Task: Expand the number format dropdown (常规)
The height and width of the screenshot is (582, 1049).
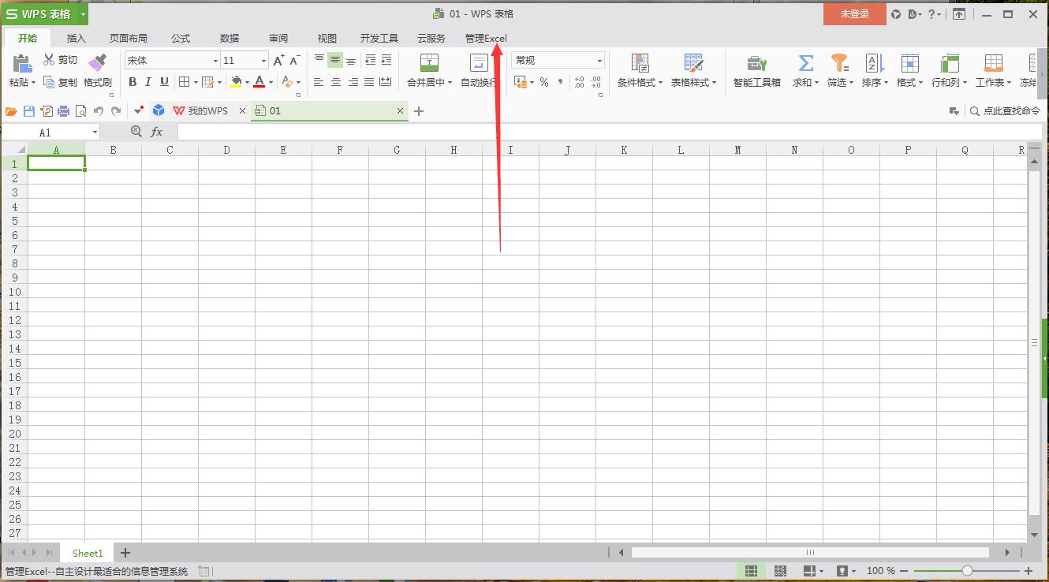Action: point(599,61)
